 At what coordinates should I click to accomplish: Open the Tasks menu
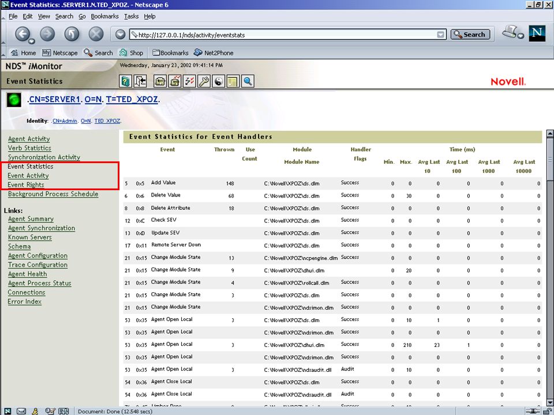click(x=131, y=16)
